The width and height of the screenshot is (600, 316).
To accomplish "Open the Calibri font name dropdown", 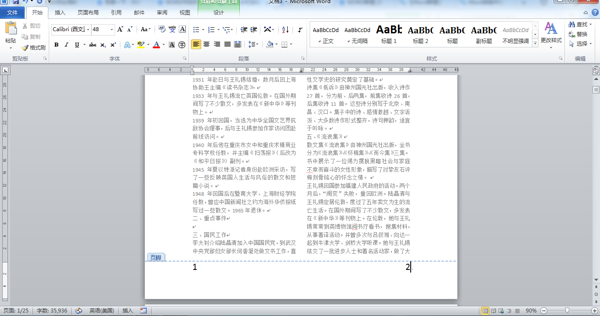I will (88, 29).
